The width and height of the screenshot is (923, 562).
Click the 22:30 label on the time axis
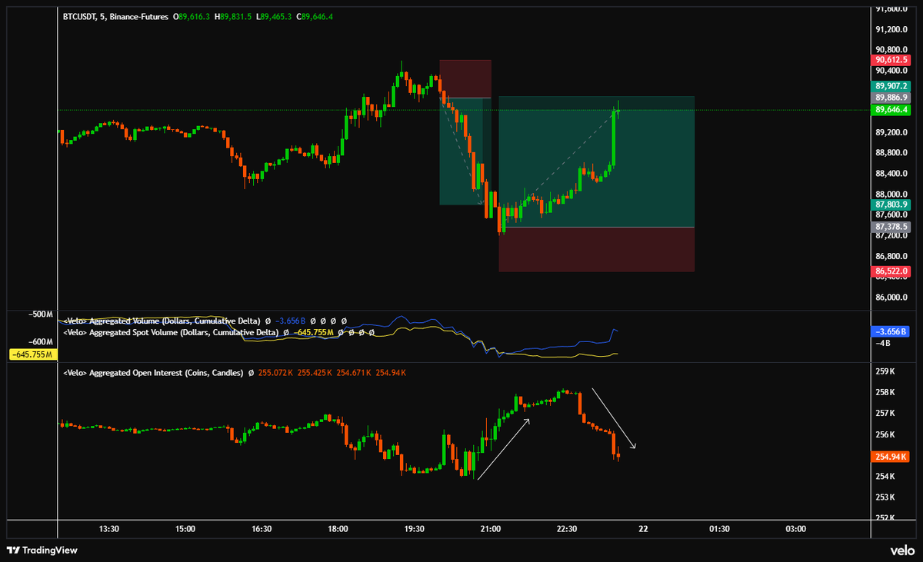click(x=567, y=529)
